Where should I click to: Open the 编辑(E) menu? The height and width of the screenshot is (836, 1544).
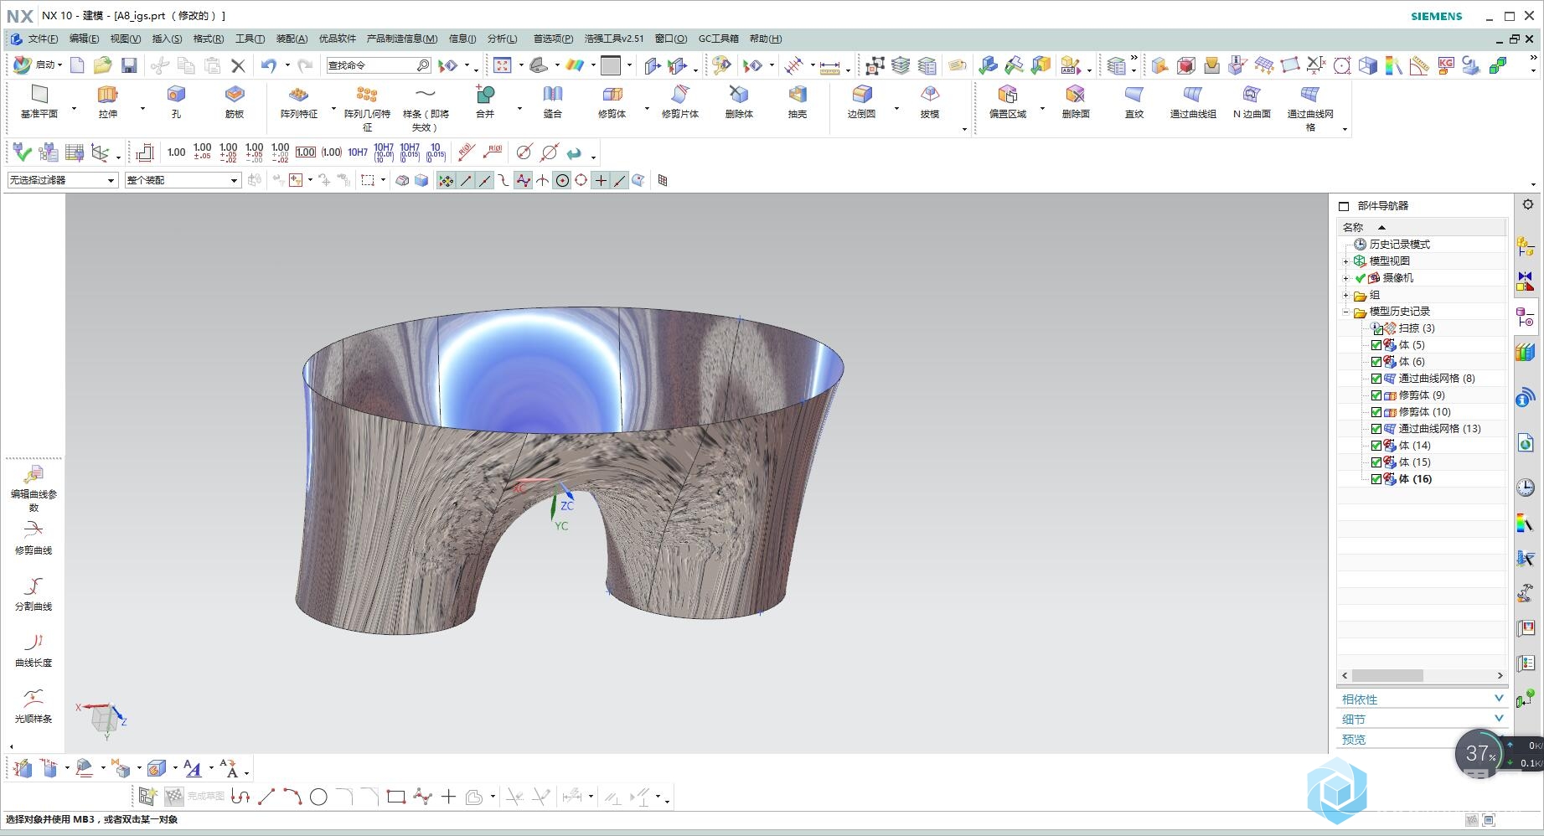click(84, 39)
